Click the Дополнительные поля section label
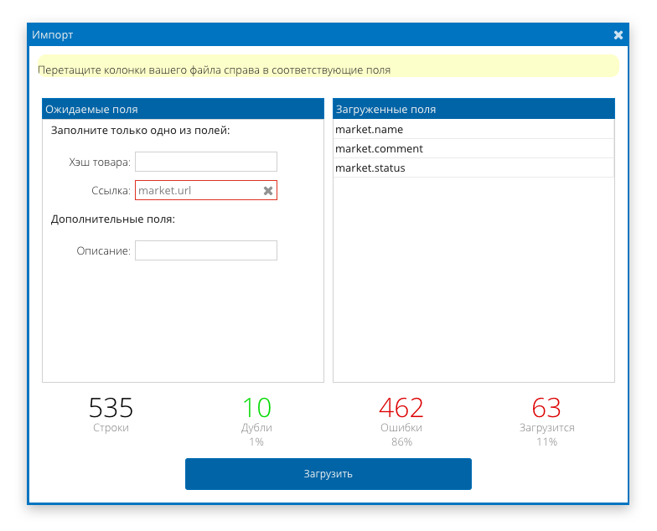 coord(112,219)
